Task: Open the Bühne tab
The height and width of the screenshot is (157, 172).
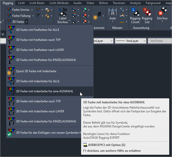Action: [103, 3]
